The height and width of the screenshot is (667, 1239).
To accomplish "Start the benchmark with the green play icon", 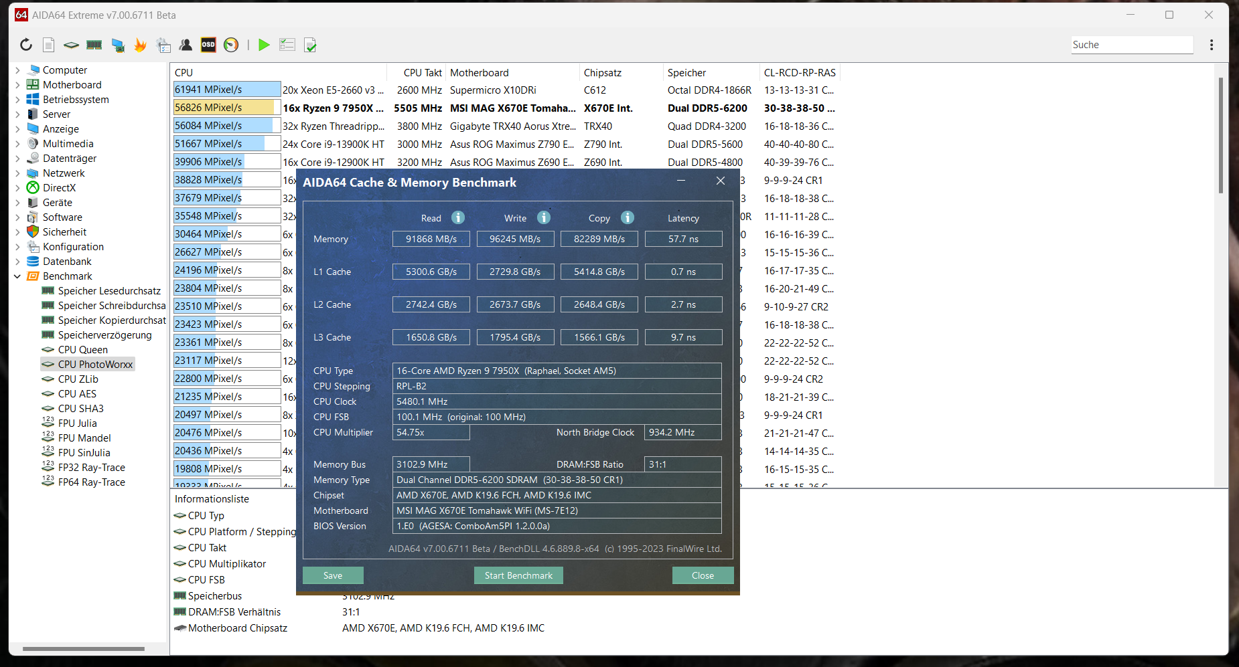I will (x=264, y=45).
